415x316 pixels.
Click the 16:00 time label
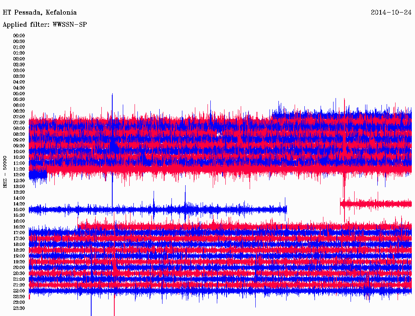pyautogui.click(x=19, y=221)
